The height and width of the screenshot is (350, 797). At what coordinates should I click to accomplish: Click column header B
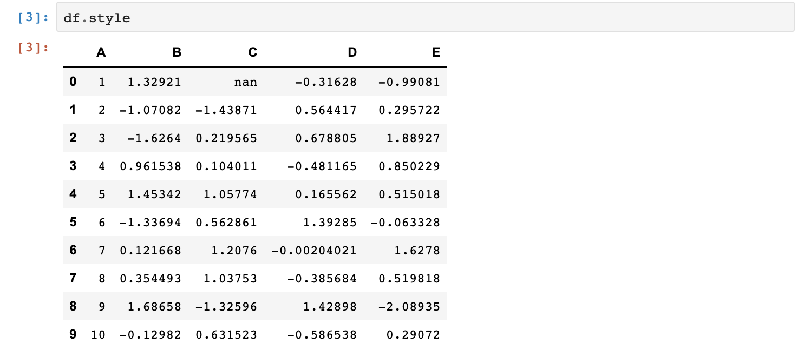click(177, 52)
